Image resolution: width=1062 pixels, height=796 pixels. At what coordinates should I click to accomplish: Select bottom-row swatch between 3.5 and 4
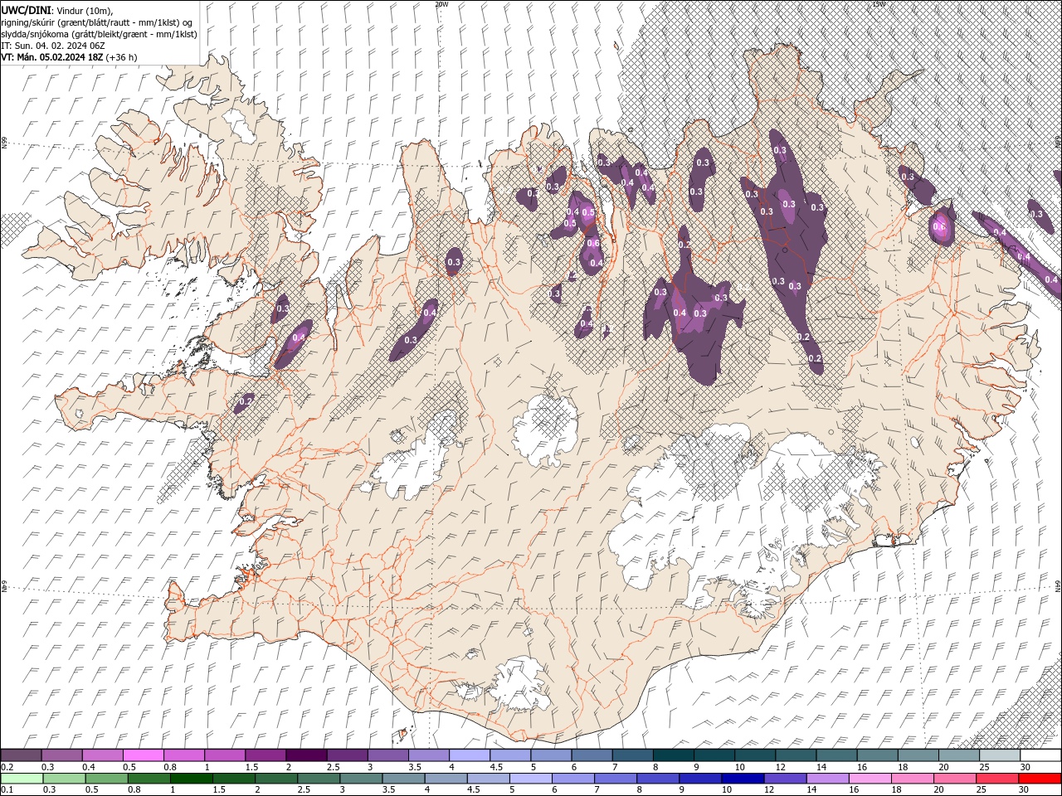coord(403,778)
